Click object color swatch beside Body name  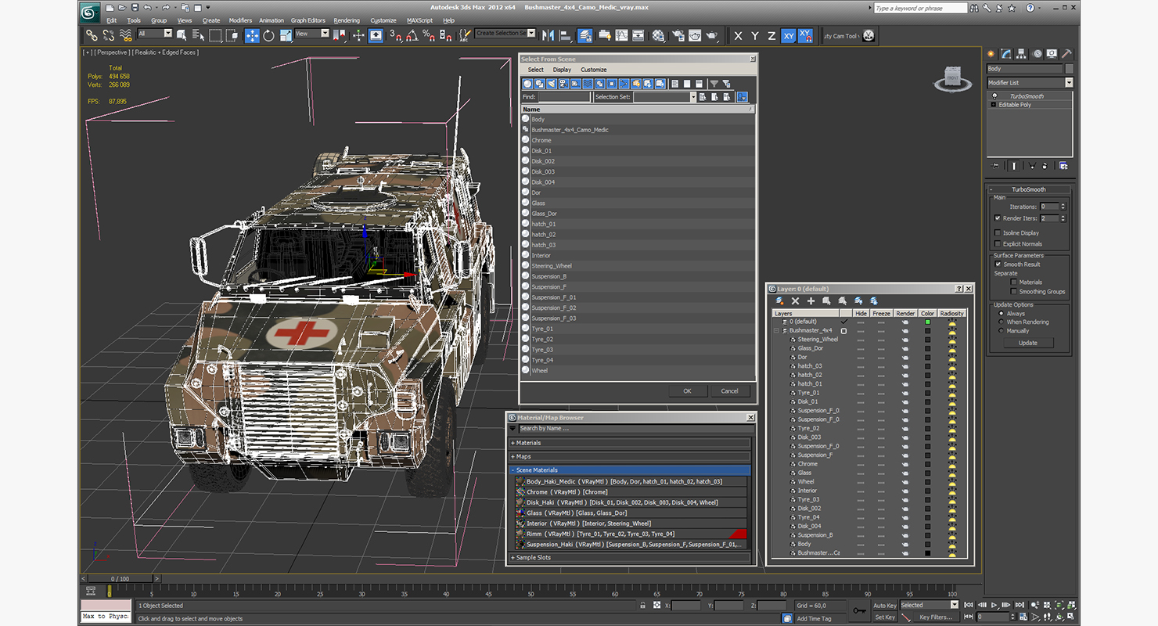1069,69
